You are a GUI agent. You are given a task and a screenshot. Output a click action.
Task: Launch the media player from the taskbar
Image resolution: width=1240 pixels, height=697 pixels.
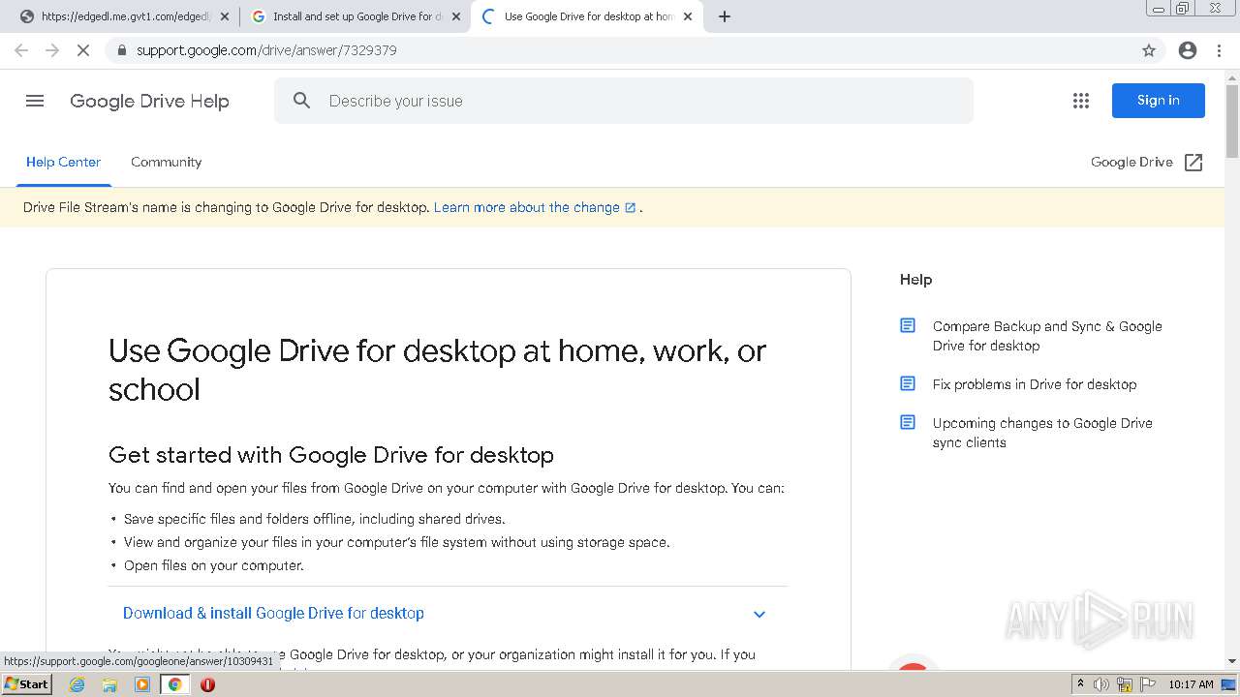(x=142, y=684)
